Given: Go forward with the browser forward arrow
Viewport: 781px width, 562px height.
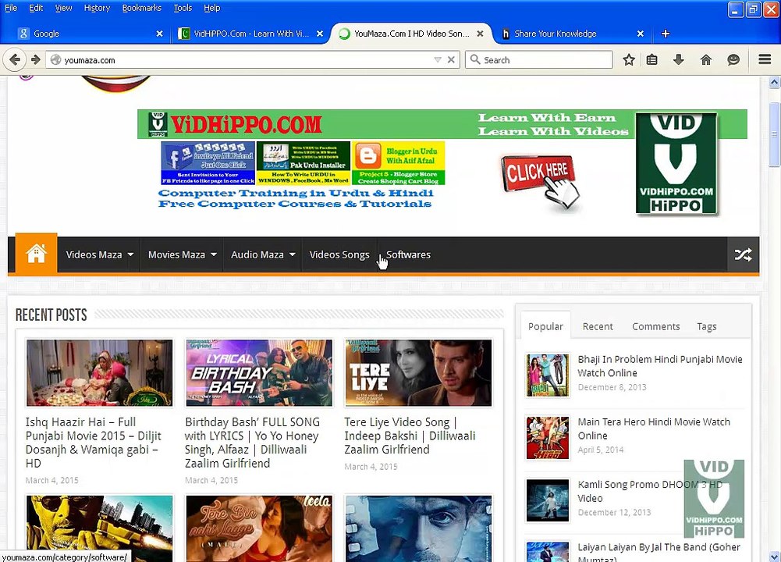Looking at the screenshot, I should pos(35,60).
